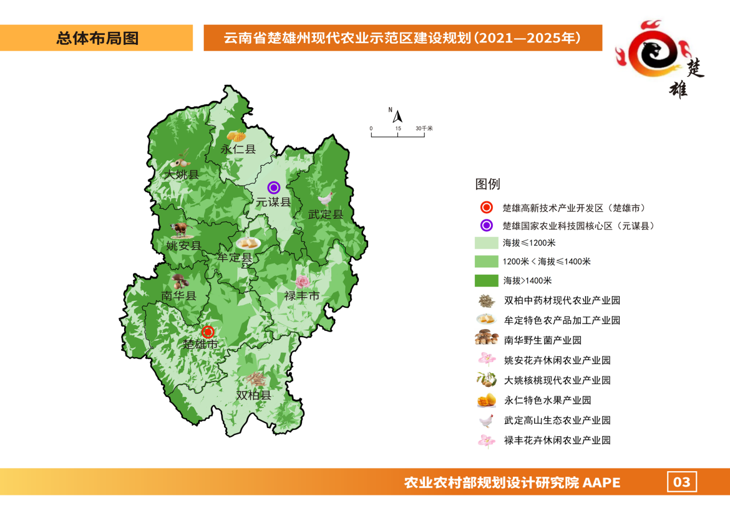Click the mango icon on Yongren County

(x=236, y=135)
